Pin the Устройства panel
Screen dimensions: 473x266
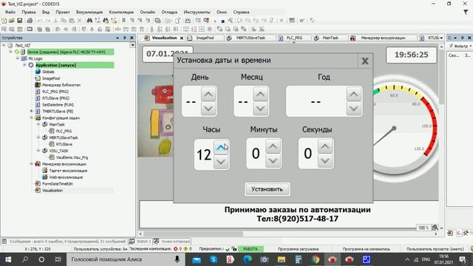[124, 38]
